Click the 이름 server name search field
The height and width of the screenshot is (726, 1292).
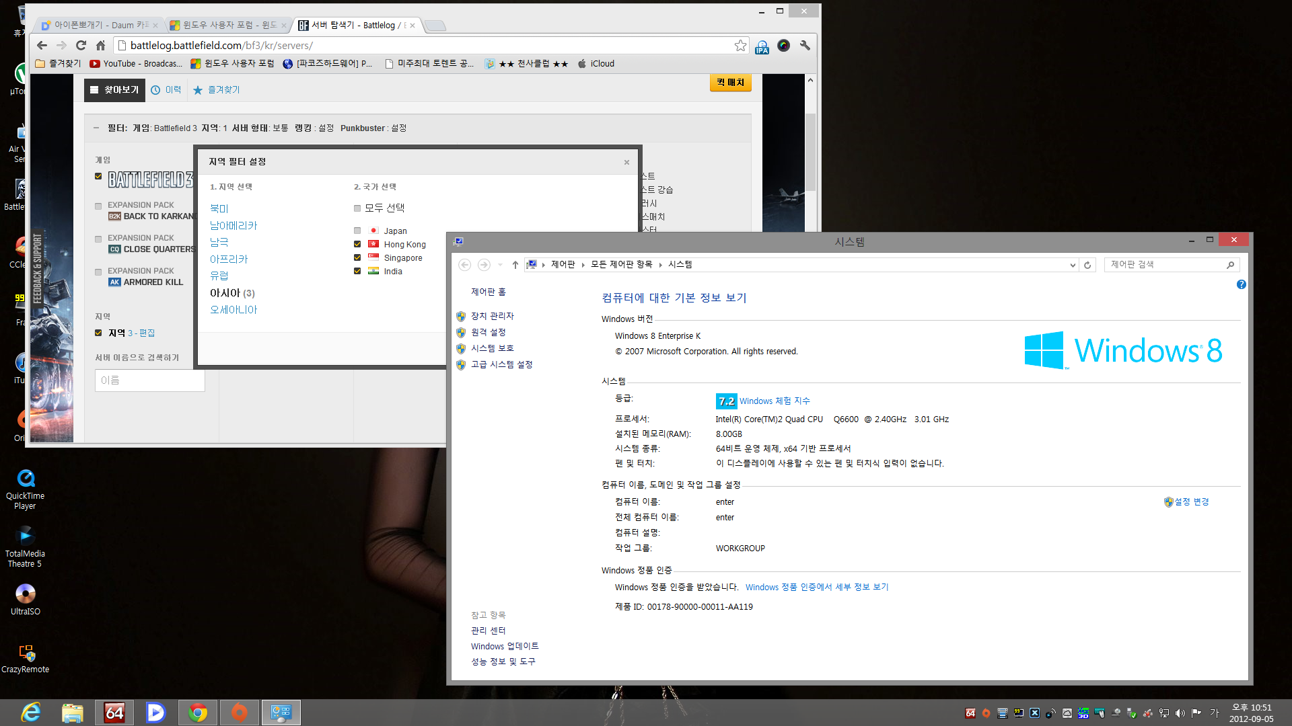(149, 380)
